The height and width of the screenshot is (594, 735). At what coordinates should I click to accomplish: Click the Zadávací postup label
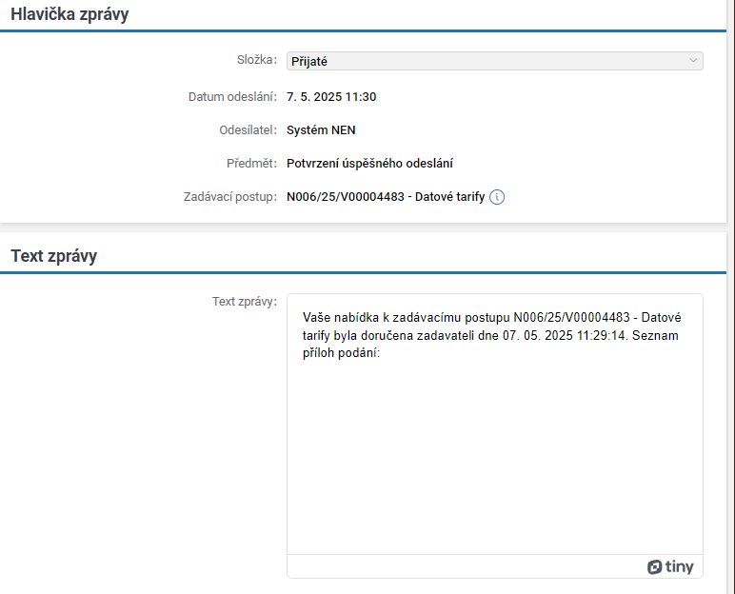click(230, 197)
